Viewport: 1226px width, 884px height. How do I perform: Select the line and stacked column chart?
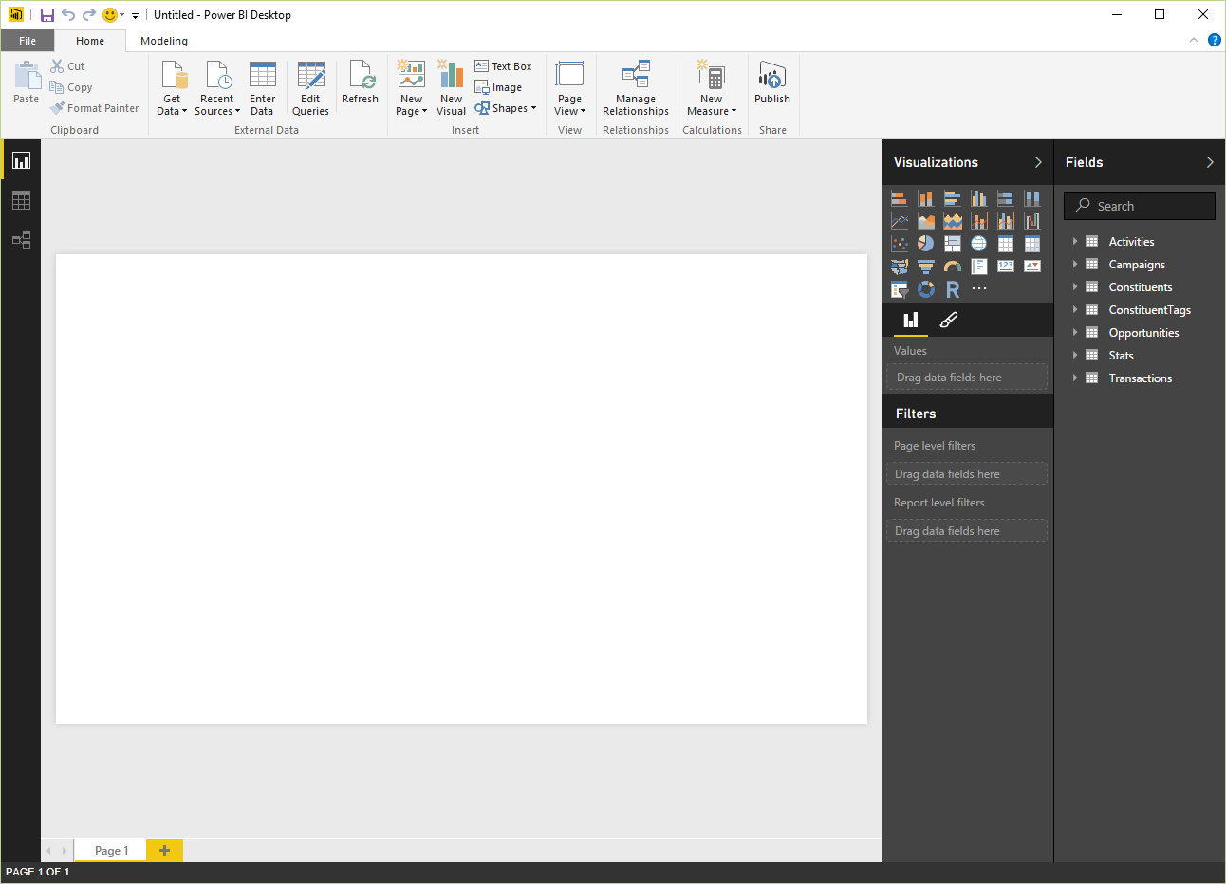tap(979, 221)
